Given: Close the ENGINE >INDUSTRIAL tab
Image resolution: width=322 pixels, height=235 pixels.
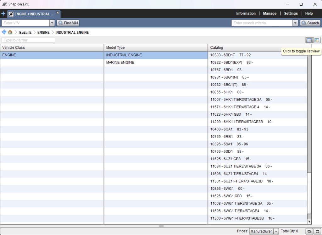Looking at the screenshot, I should coord(58,13).
